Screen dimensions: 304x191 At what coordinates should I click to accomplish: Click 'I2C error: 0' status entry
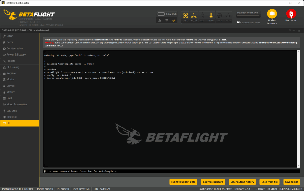pos(63,189)
